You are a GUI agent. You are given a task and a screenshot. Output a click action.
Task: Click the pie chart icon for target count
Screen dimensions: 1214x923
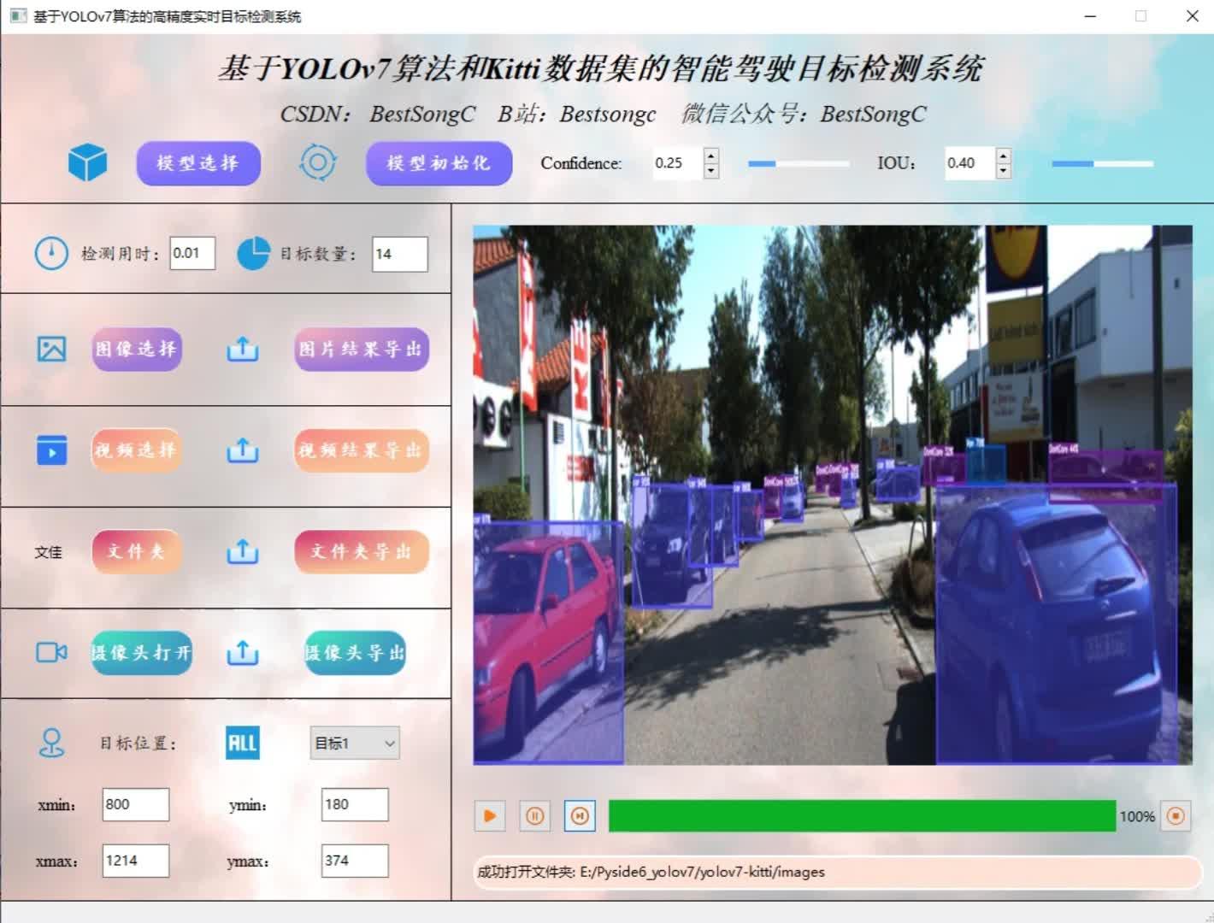(x=253, y=253)
